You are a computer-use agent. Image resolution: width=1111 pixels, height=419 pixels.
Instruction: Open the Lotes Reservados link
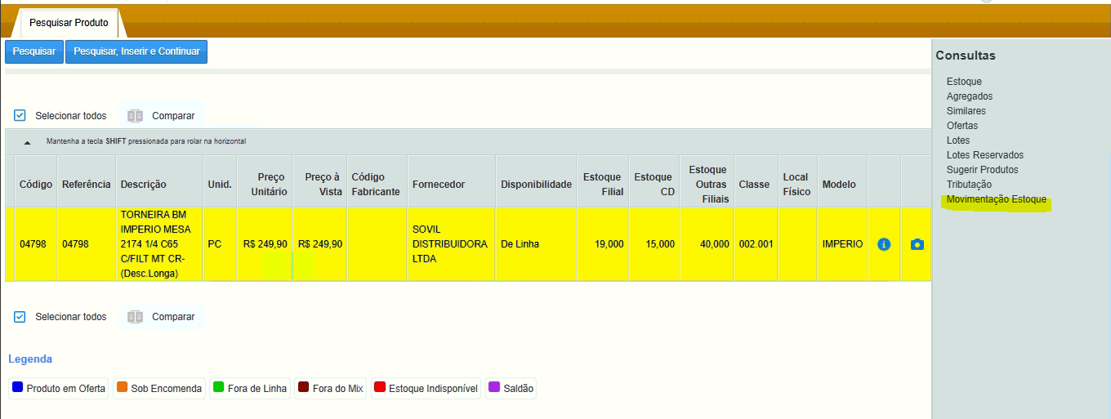tap(985, 155)
